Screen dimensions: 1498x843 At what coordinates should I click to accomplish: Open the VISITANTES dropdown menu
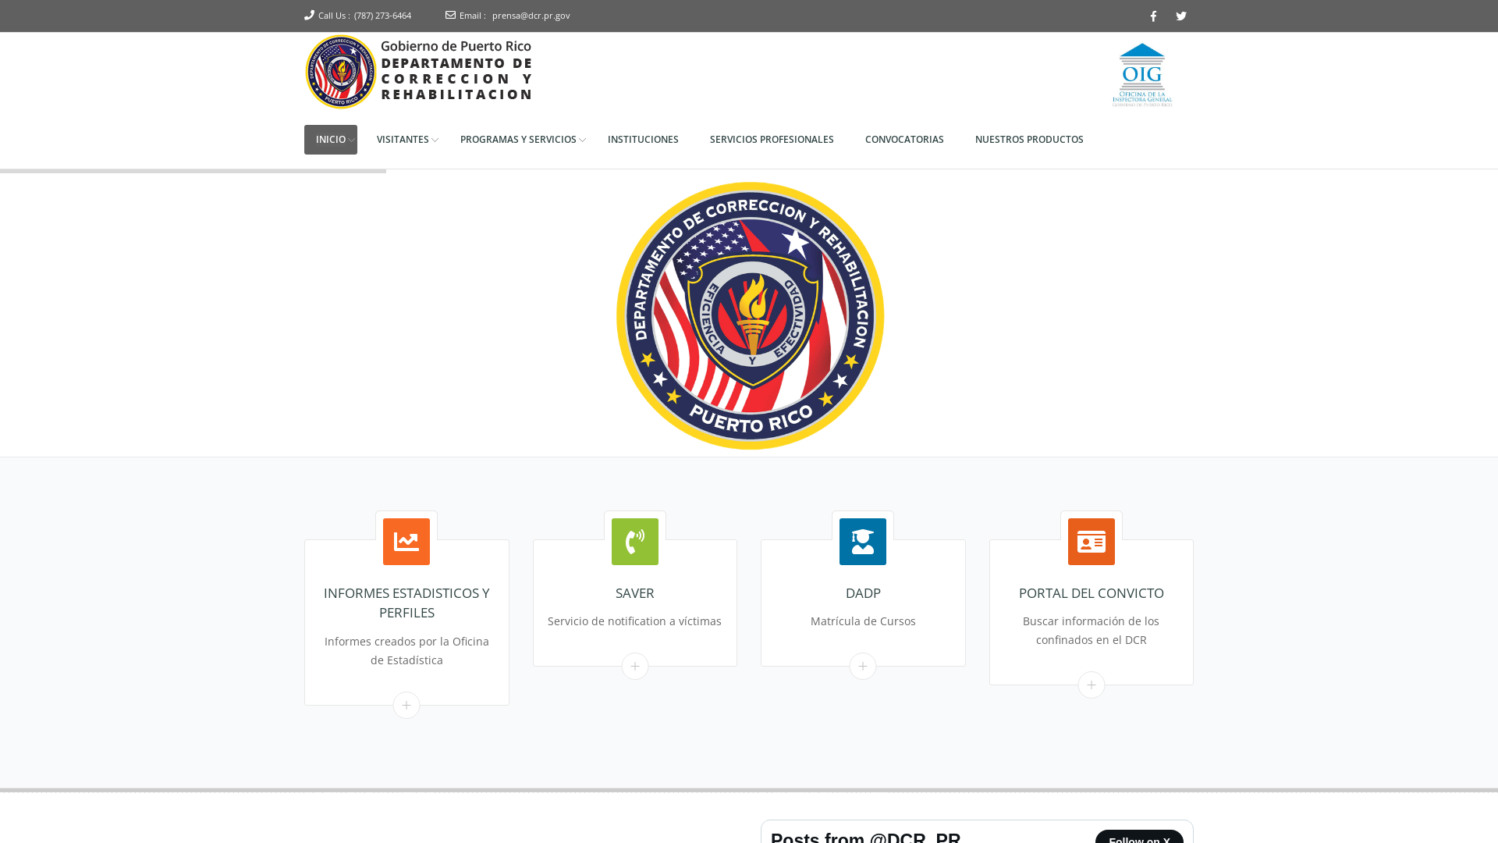pyautogui.click(x=403, y=140)
